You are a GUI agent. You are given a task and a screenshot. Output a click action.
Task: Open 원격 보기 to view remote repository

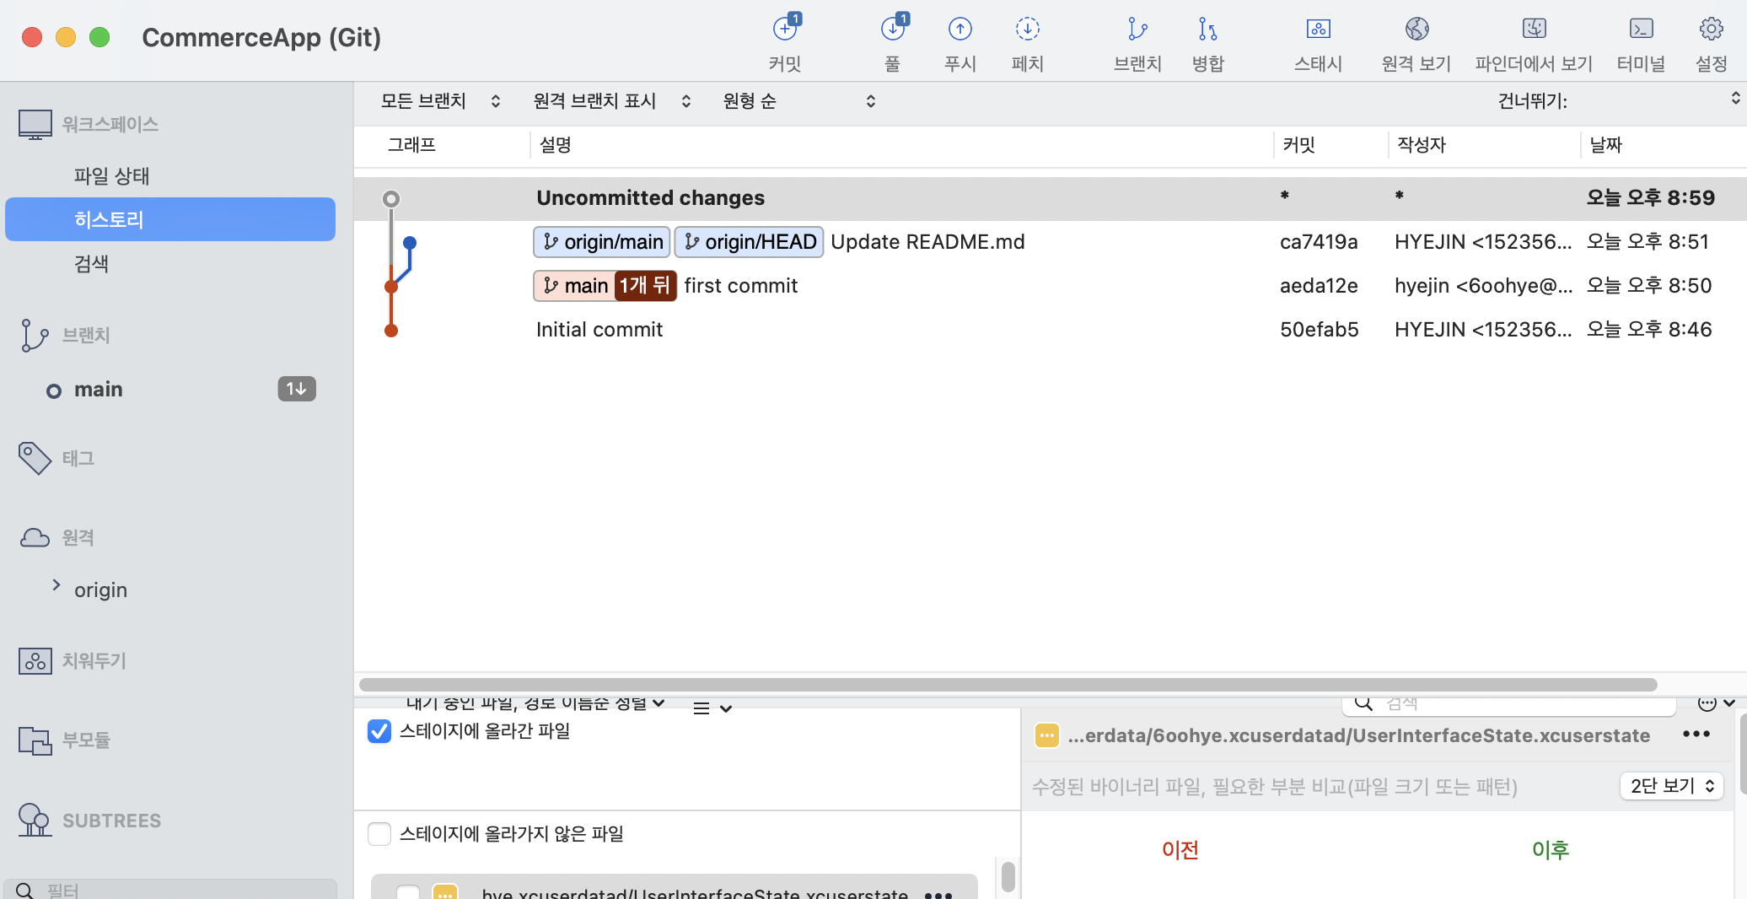click(1416, 40)
